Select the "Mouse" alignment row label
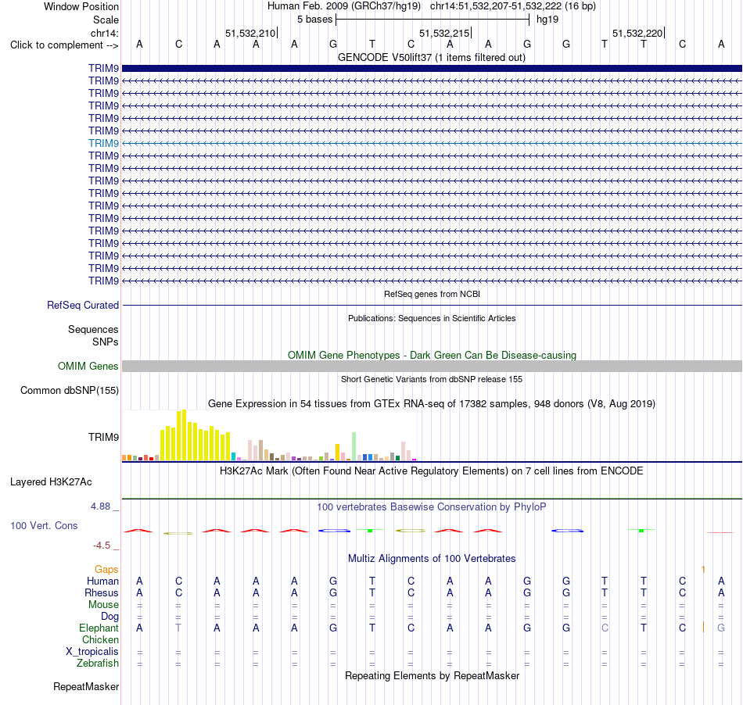 (x=103, y=605)
